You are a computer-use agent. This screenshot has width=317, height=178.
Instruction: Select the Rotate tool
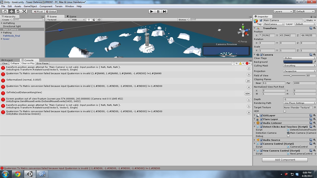(18, 11)
